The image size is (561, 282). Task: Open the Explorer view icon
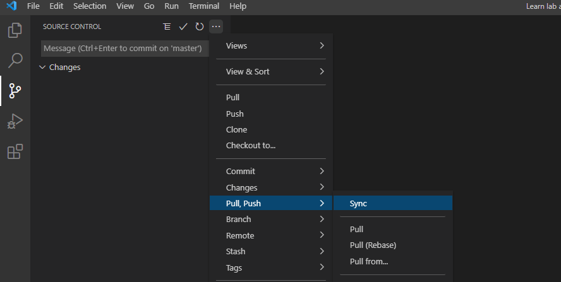15,30
